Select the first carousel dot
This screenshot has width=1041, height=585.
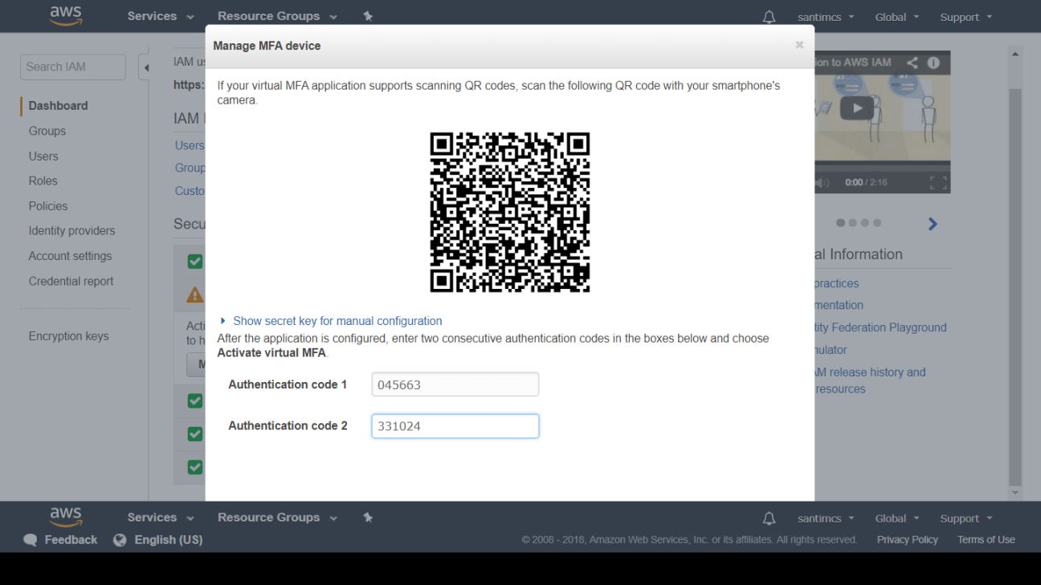tap(841, 223)
